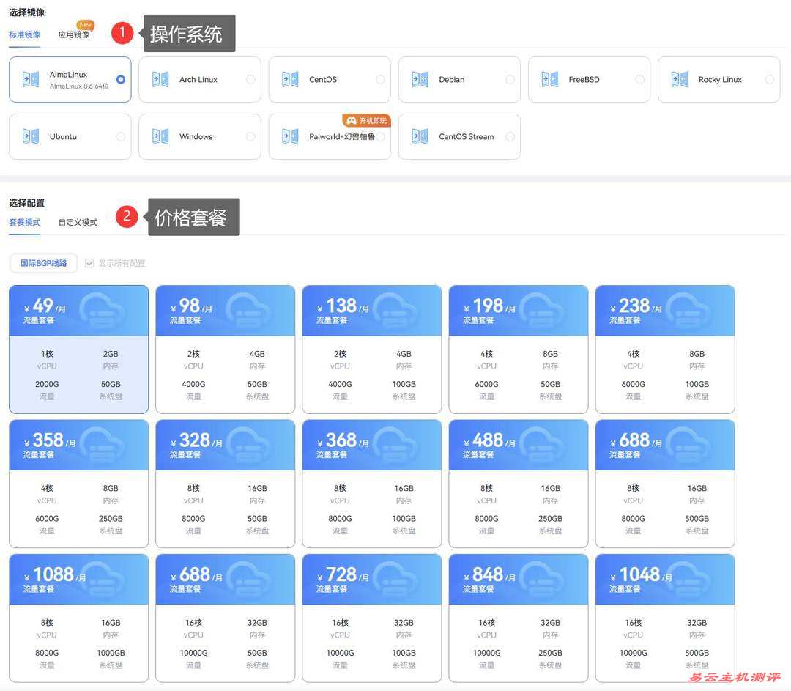
Task: Click the AlmaLinux image icon
Action: (x=31, y=79)
